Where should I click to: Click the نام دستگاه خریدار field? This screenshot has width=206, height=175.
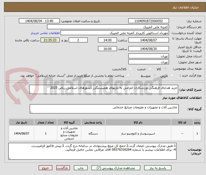click(108, 27)
